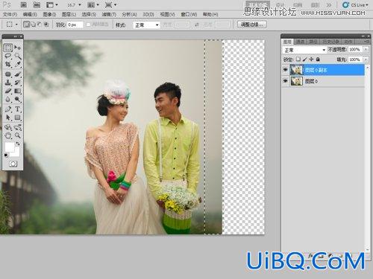Toggle lock transparent pixels for layer
The height and width of the screenshot is (279, 373).
click(x=298, y=60)
